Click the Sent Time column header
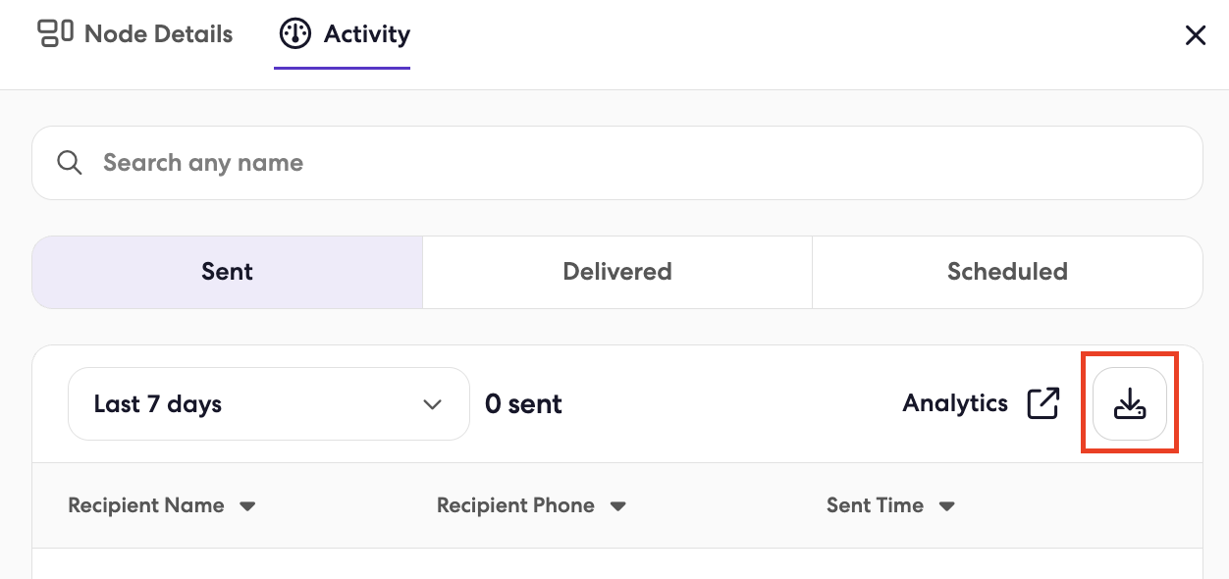 (875, 505)
